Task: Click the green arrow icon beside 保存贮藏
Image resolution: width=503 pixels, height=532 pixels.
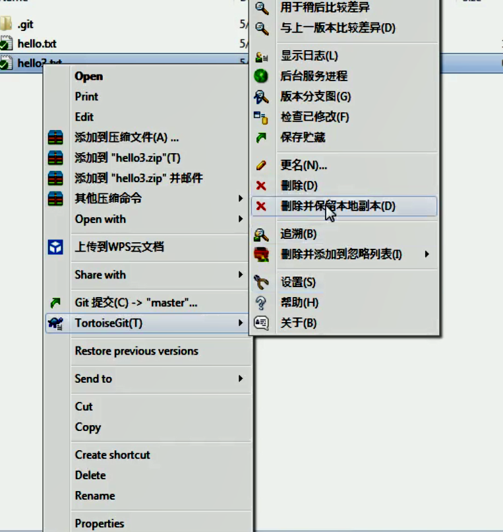Action: tap(261, 138)
